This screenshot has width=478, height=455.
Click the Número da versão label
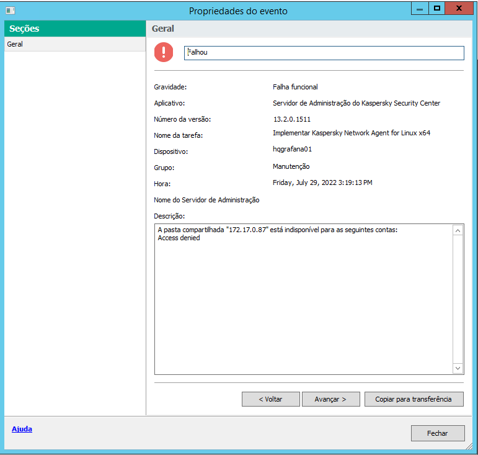(182, 119)
